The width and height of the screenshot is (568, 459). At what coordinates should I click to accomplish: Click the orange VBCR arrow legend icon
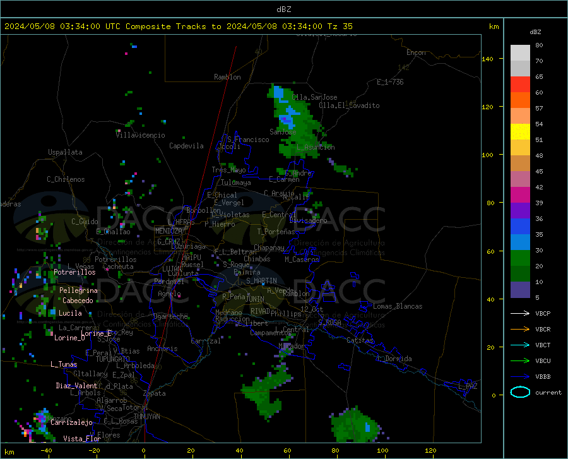520,330
